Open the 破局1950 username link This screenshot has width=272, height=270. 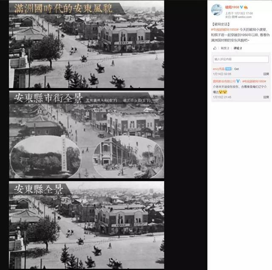point(232,7)
